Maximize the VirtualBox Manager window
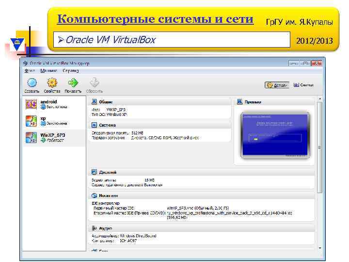 pos(305,64)
